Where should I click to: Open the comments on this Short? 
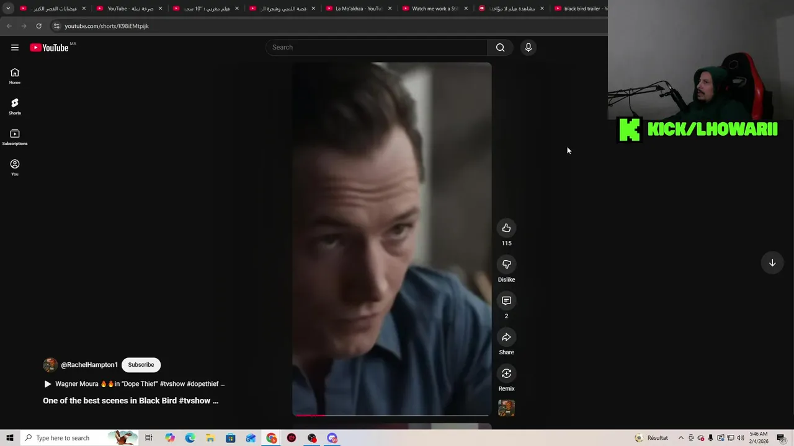pyautogui.click(x=506, y=300)
